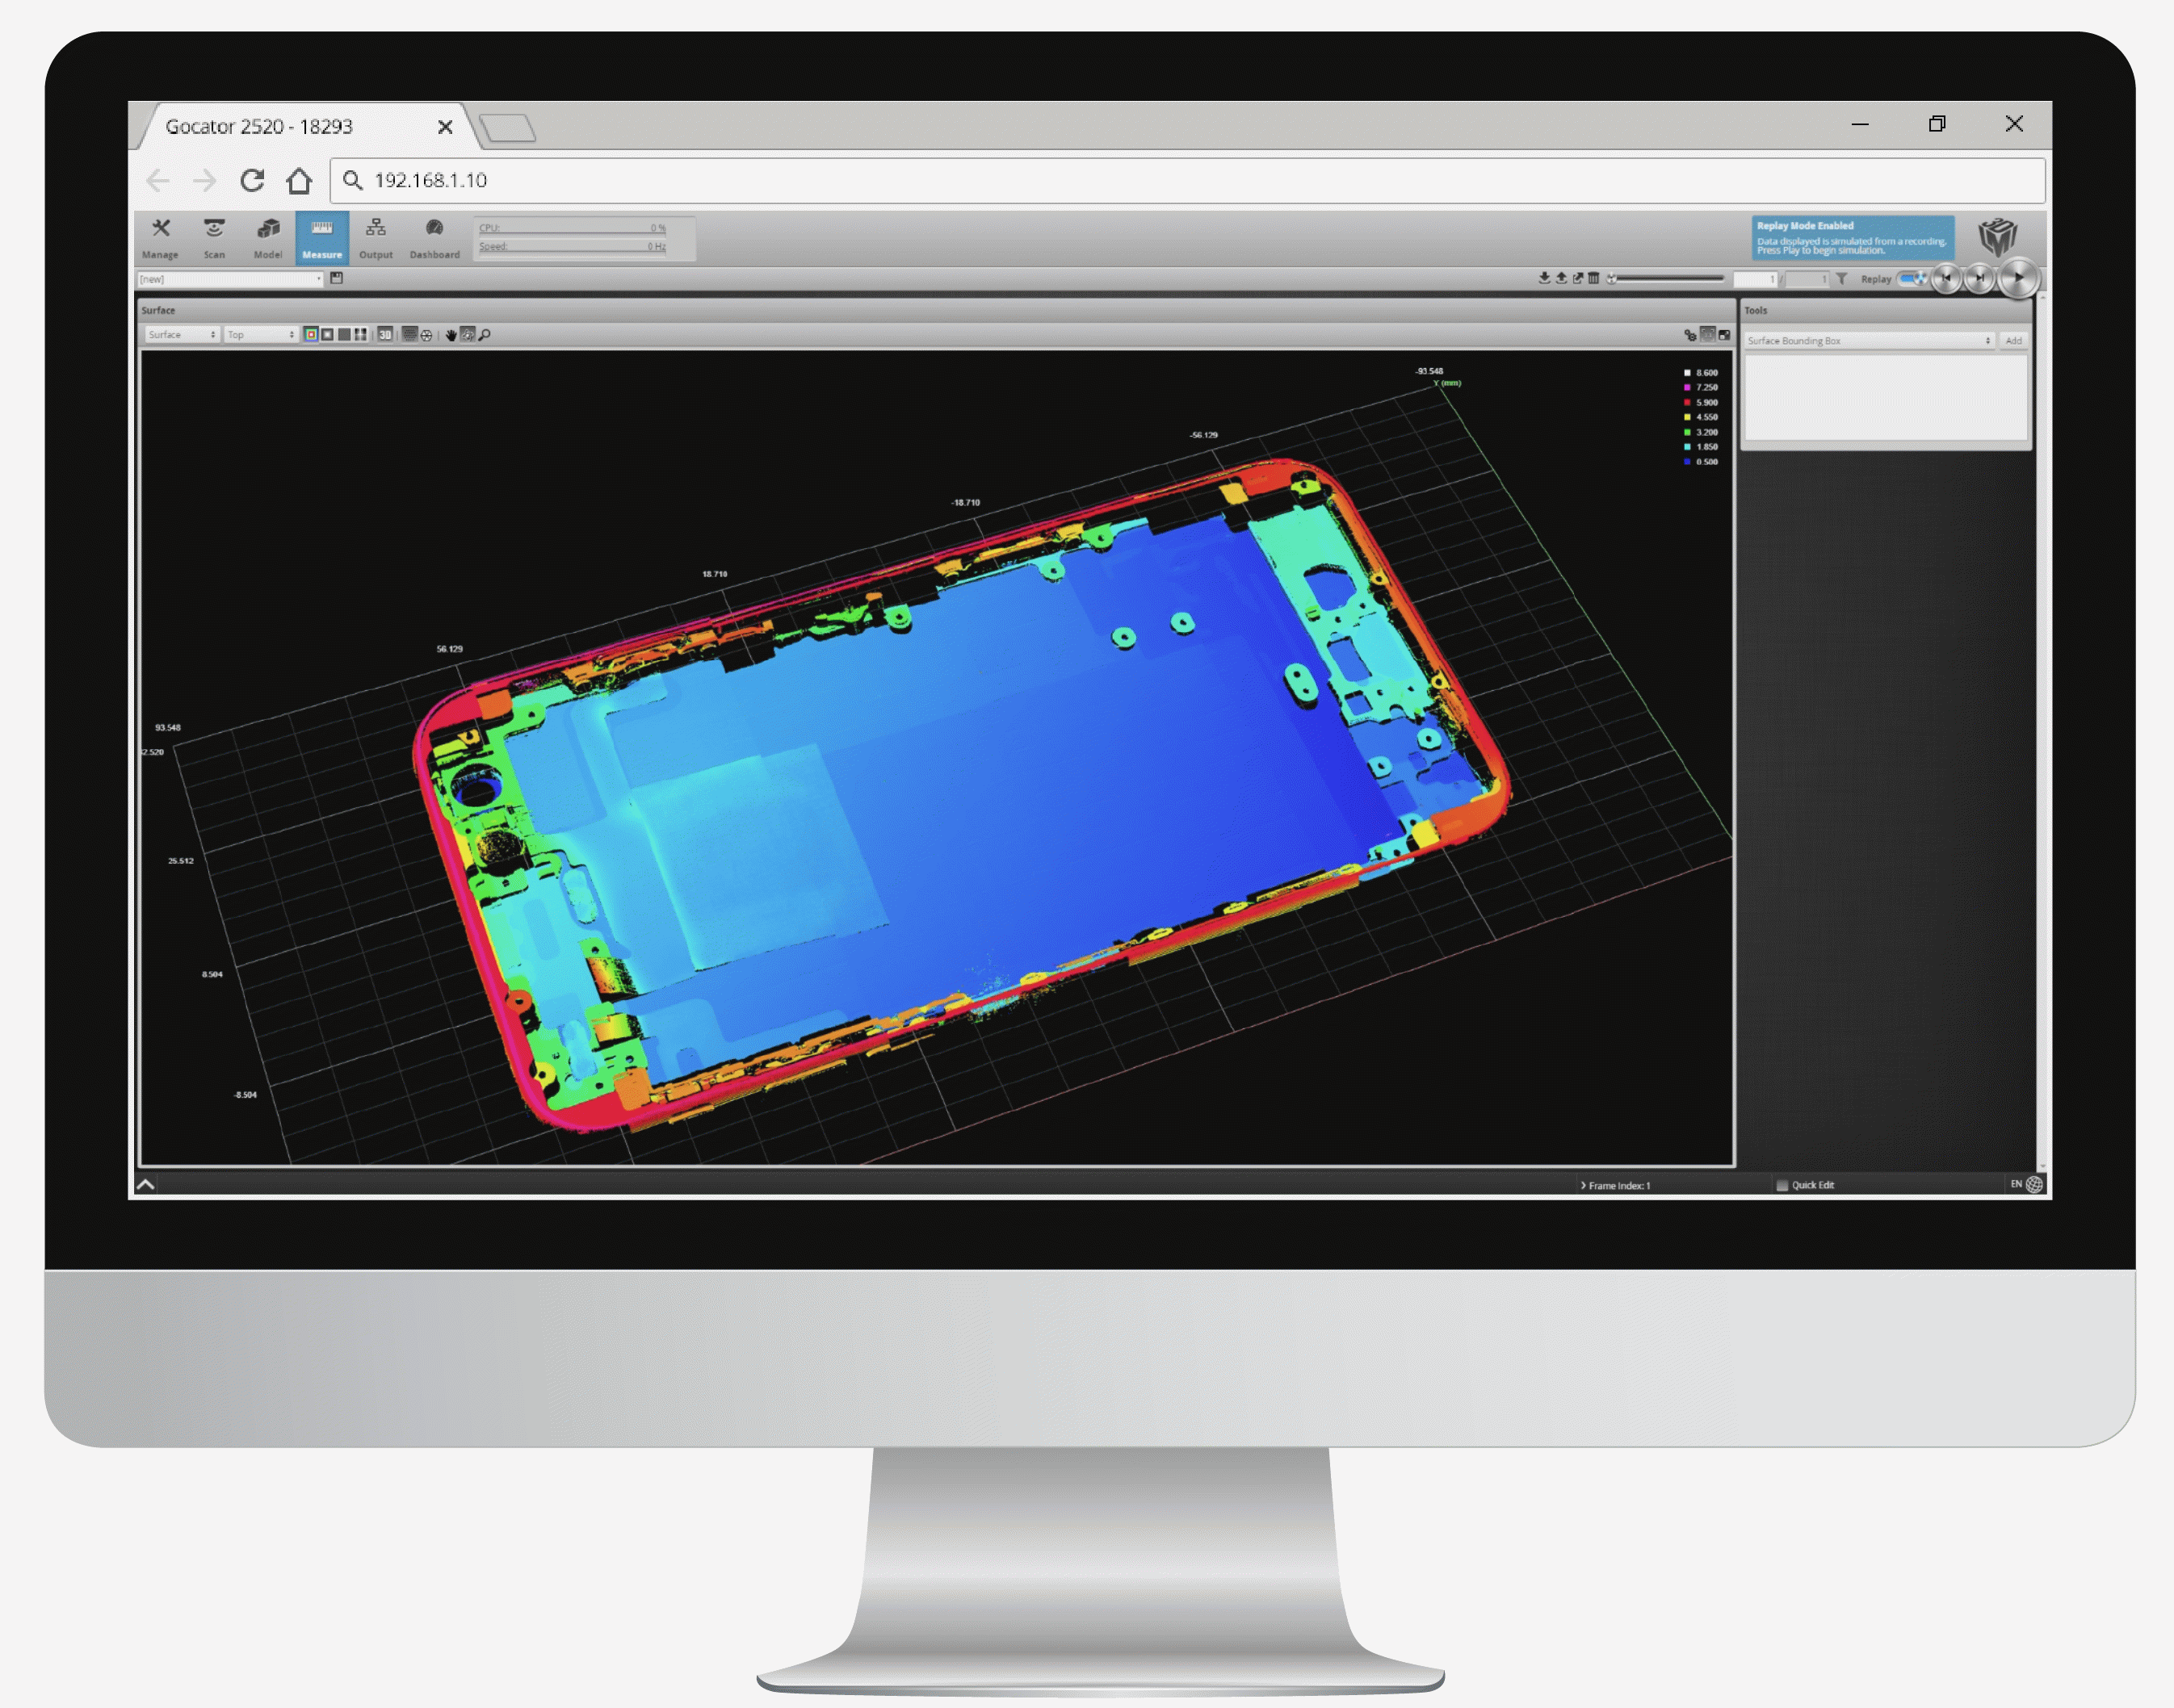
Task: Select the pan hand tool
Action: coord(451,336)
